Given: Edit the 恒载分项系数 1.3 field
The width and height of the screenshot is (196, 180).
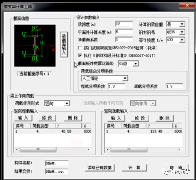Looking at the screenshot, I should [x=117, y=86].
